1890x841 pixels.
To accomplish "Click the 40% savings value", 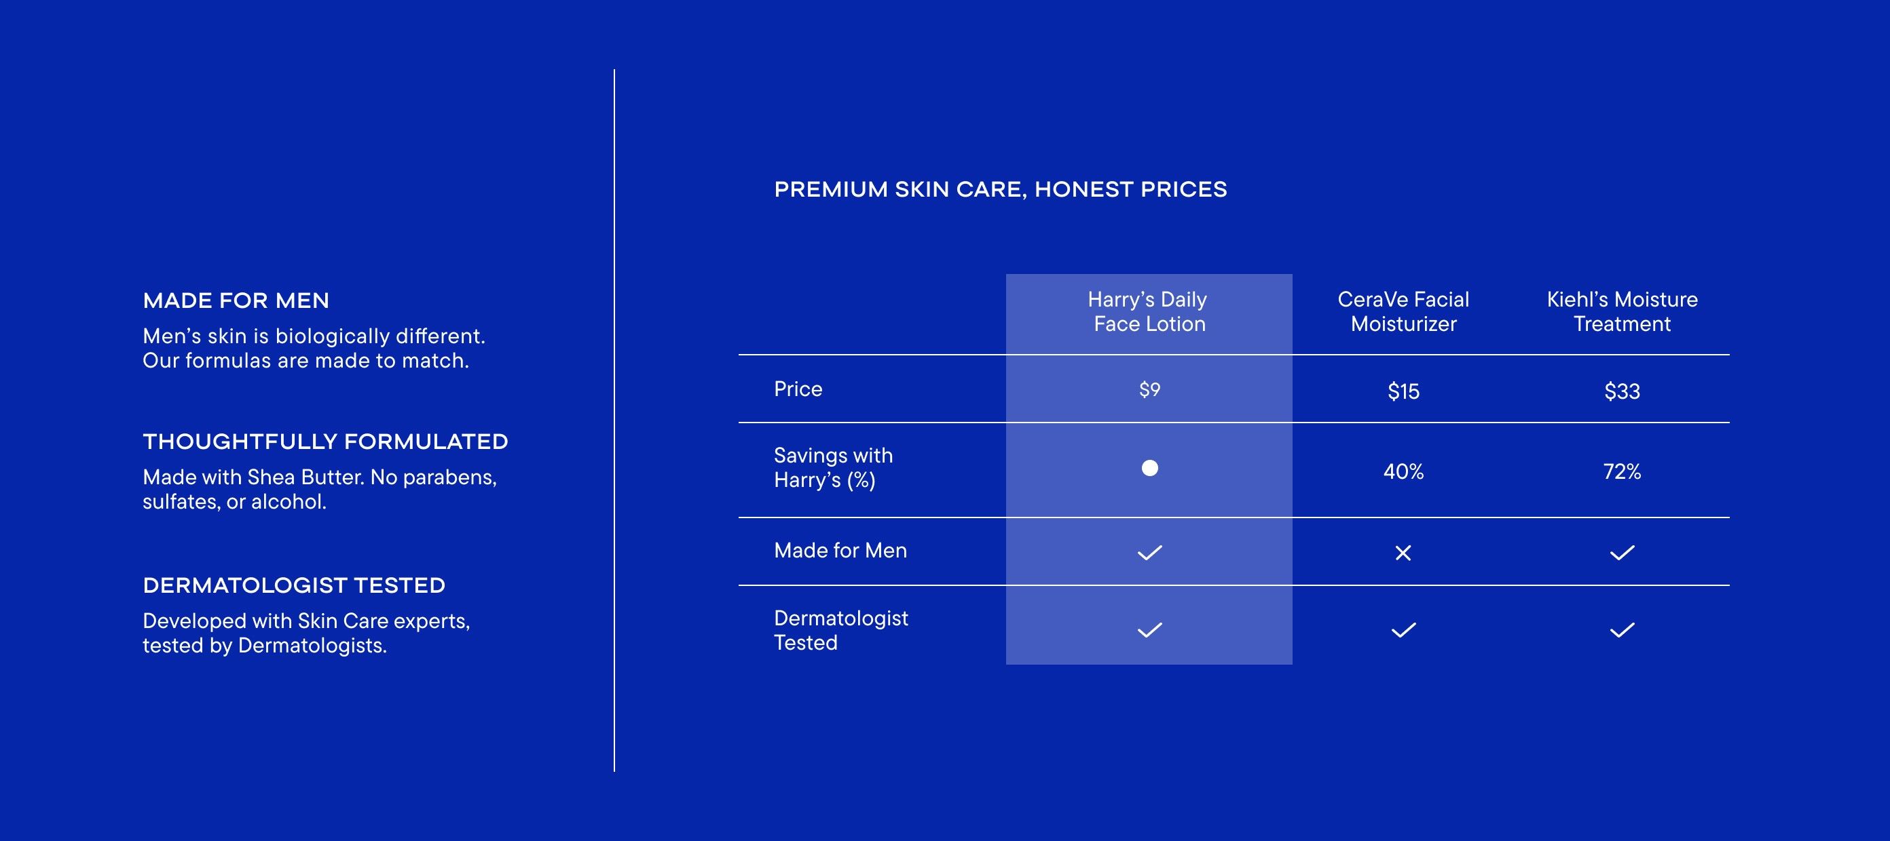I will click(x=1403, y=471).
